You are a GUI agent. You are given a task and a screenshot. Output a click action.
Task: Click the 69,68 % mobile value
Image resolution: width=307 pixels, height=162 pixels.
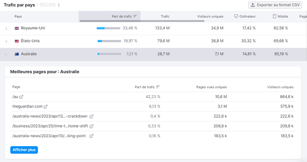(281, 41)
